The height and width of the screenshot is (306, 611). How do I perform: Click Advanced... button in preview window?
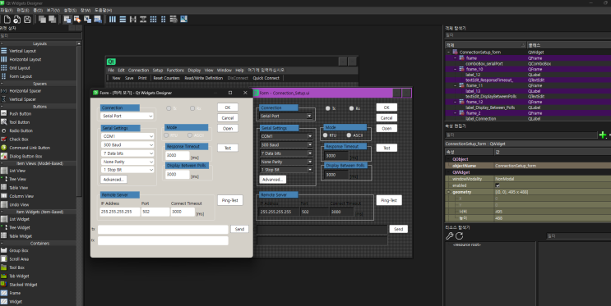[113, 180]
